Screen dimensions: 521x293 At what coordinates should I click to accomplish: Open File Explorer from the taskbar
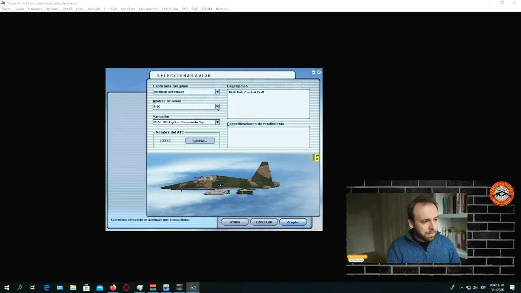[73, 288]
